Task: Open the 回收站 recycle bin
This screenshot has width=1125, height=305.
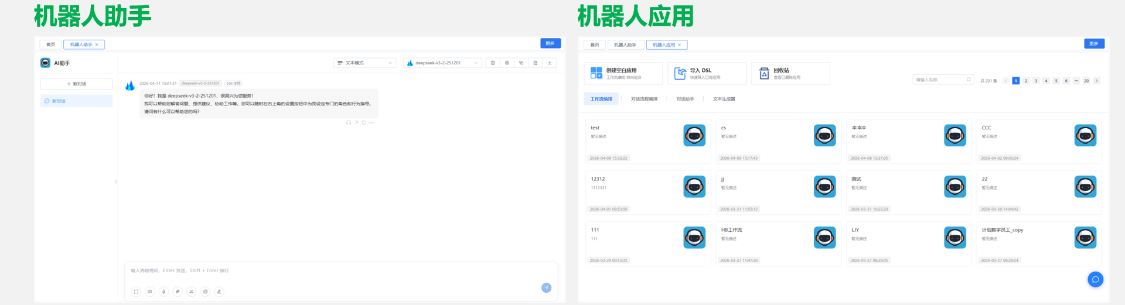Action: (790, 73)
